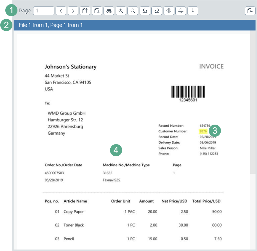257x251 pixels.
Task: Go to the previous page
Action: pyautogui.click(x=61, y=11)
